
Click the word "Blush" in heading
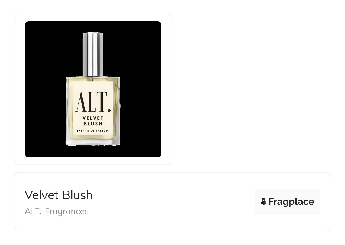point(77,195)
